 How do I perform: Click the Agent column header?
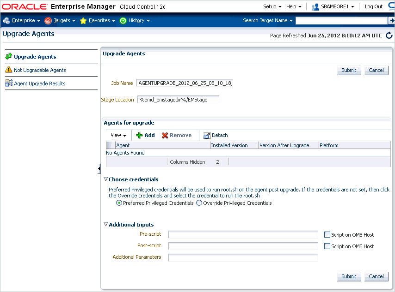pyautogui.click(x=162, y=145)
